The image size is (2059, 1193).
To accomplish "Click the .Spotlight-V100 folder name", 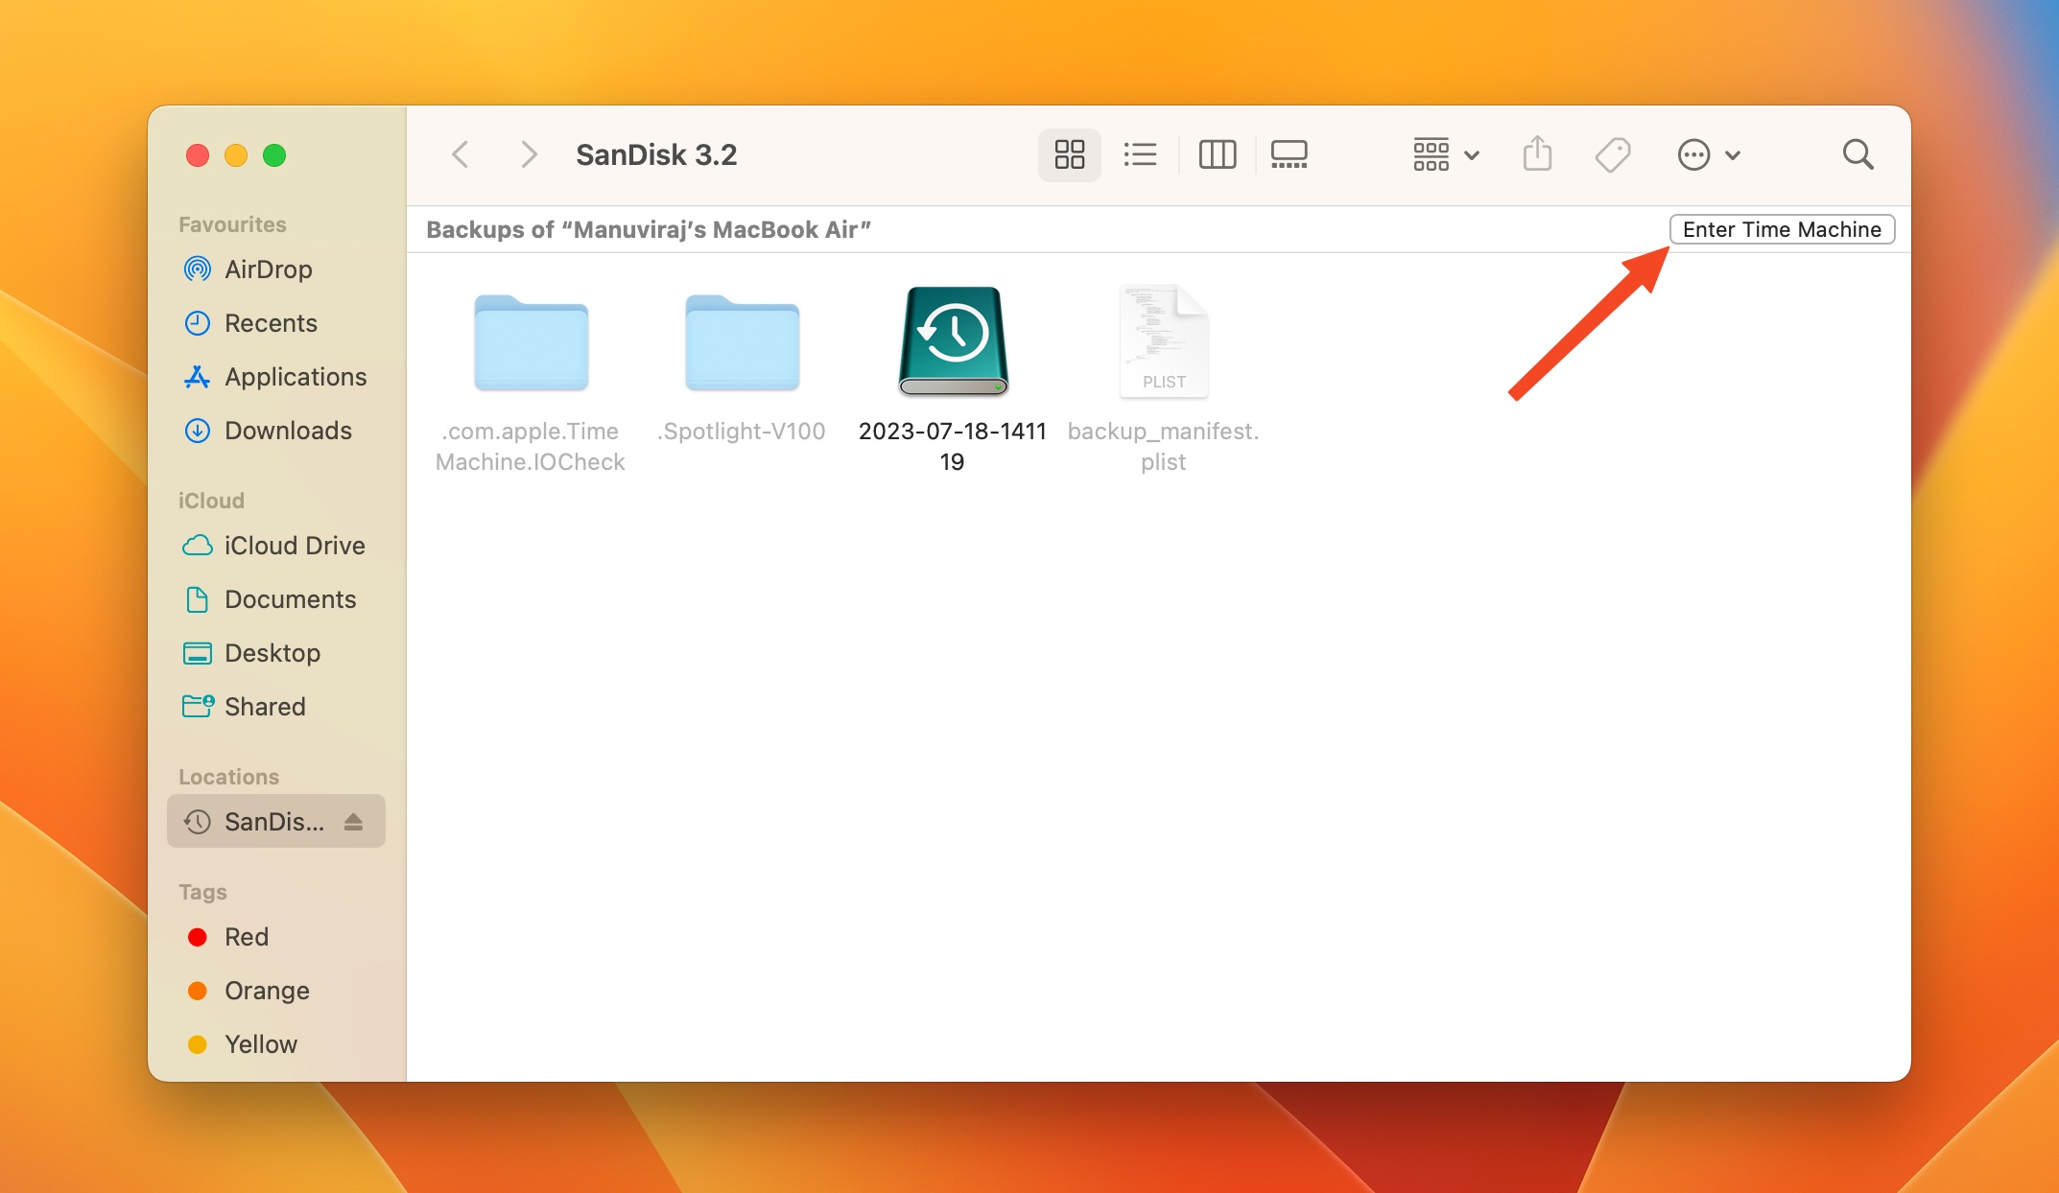I will coord(742,432).
